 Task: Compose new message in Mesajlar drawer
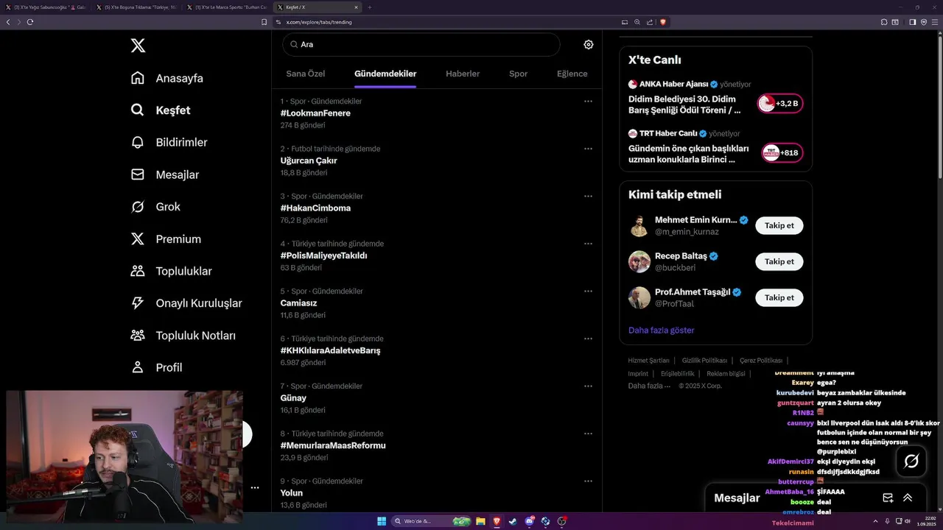point(888,498)
